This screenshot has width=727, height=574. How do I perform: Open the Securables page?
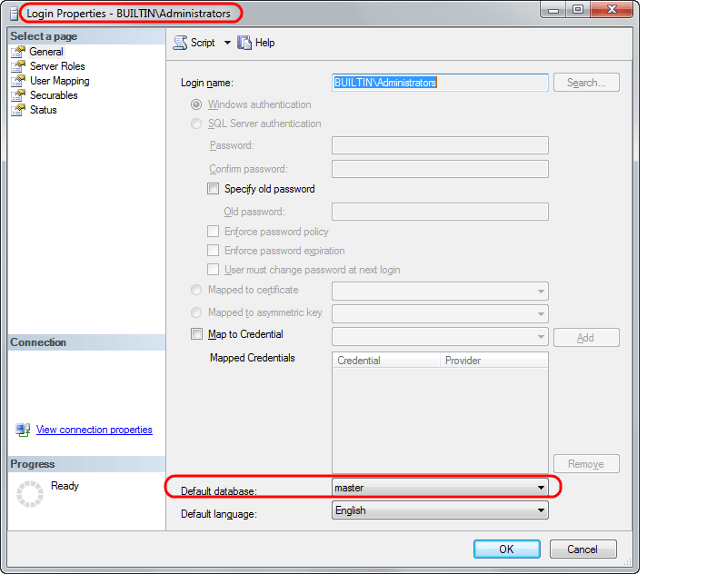point(54,95)
